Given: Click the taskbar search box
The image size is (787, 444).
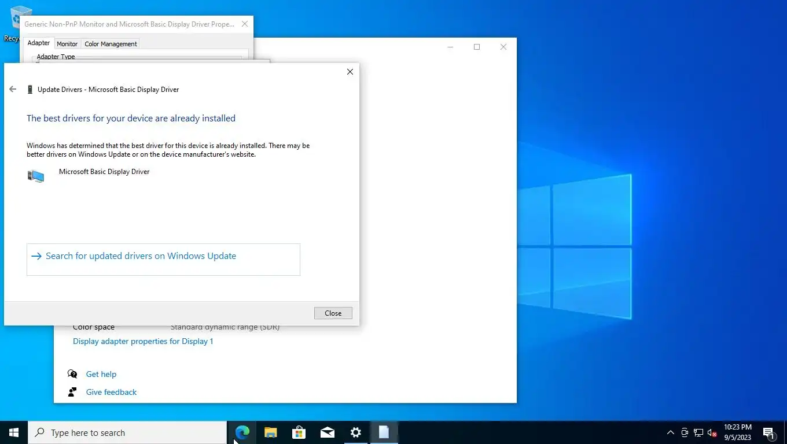Looking at the screenshot, I should click(x=127, y=432).
